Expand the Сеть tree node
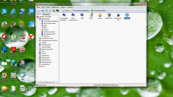This screenshot has width=173, height=97. 38,51
